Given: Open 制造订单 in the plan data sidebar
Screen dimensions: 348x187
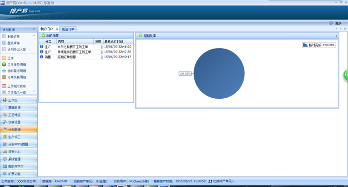Looking at the screenshot, I should [13, 36].
